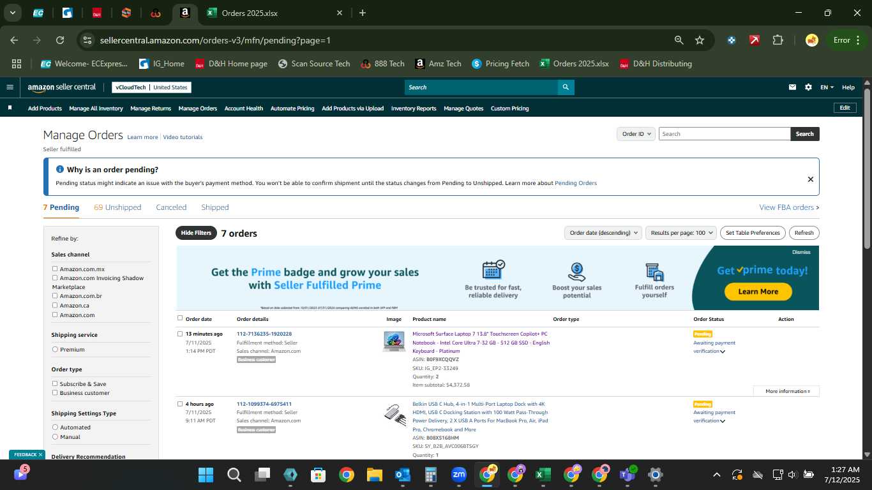This screenshot has height=490, width=872.
Task: Open vCloudTech United States marketplace switcher
Action: pos(151,87)
